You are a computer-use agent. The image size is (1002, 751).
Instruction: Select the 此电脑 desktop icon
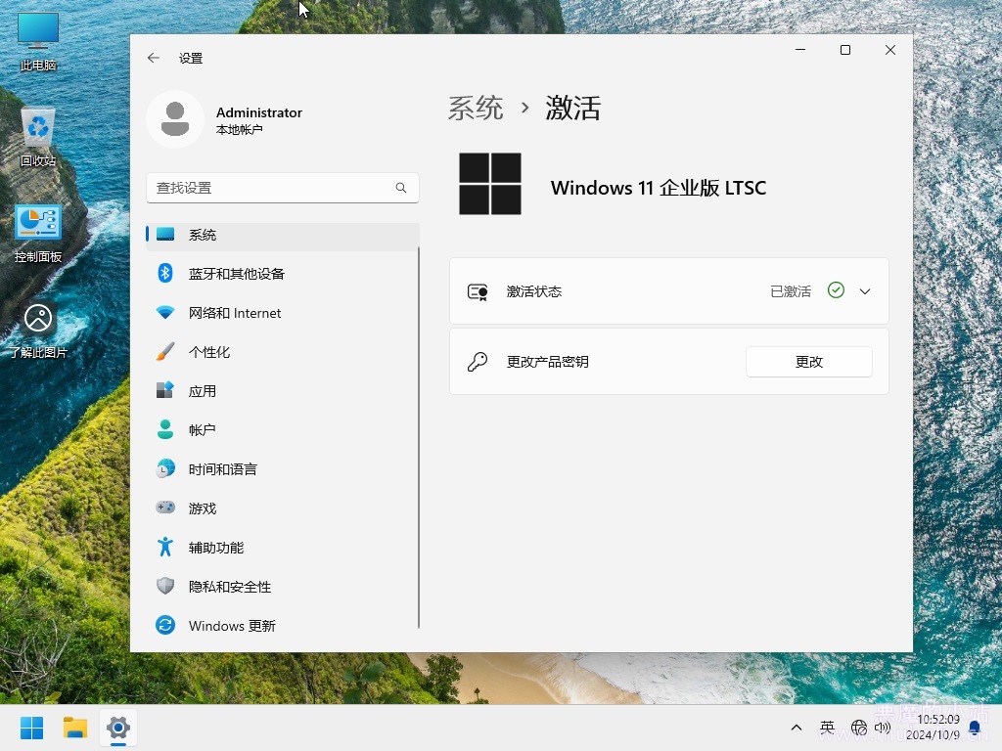point(38,42)
